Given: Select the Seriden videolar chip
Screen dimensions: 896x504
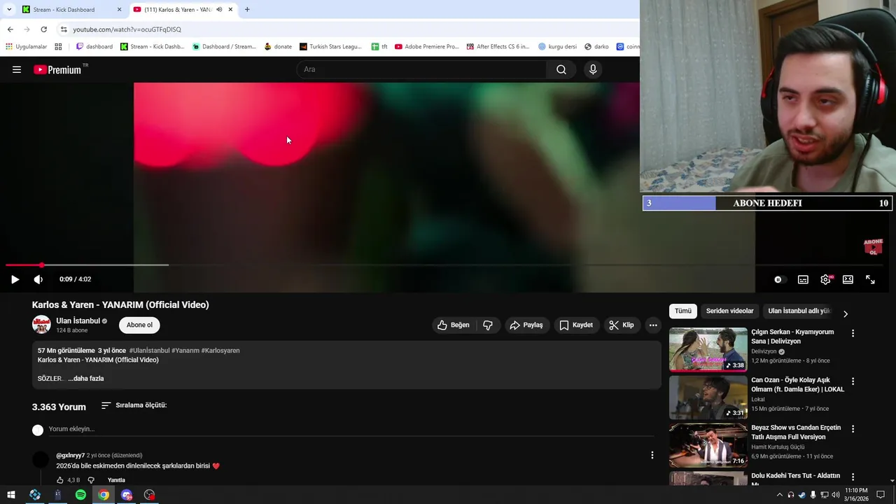Looking at the screenshot, I should pos(730,311).
